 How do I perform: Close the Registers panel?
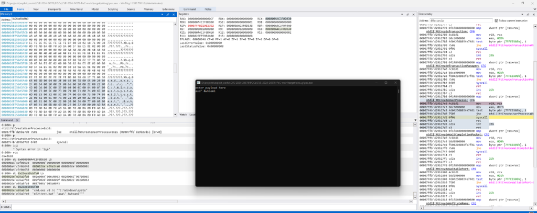413,15
